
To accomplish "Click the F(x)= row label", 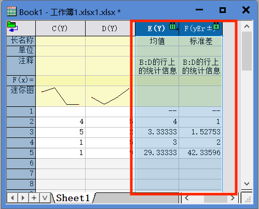I will tap(21, 80).
